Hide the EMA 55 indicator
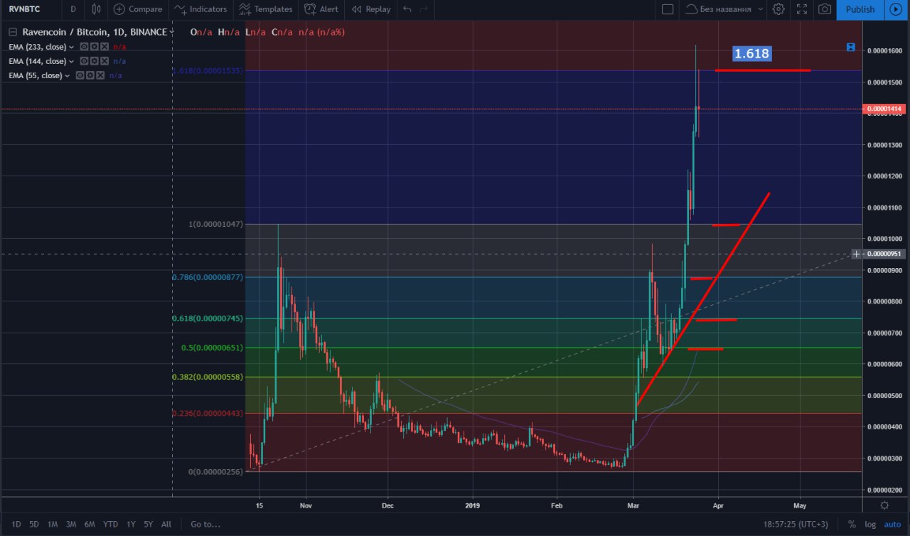This screenshot has width=910, height=536. point(80,75)
